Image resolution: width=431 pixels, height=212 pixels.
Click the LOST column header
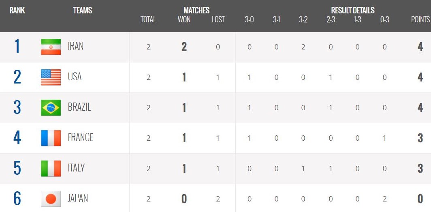click(x=218, y=19)
